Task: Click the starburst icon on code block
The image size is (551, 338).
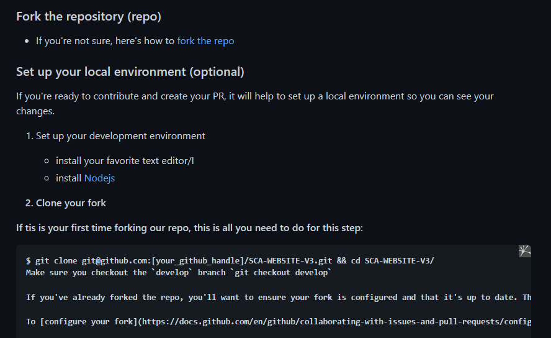Action: click(x=525, y=251)
